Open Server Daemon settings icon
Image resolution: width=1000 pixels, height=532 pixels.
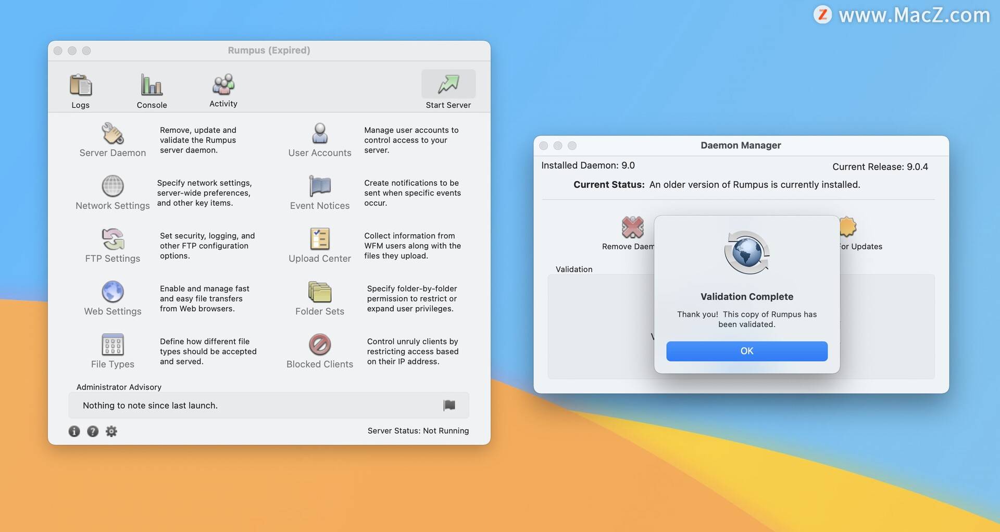point(113,133)
